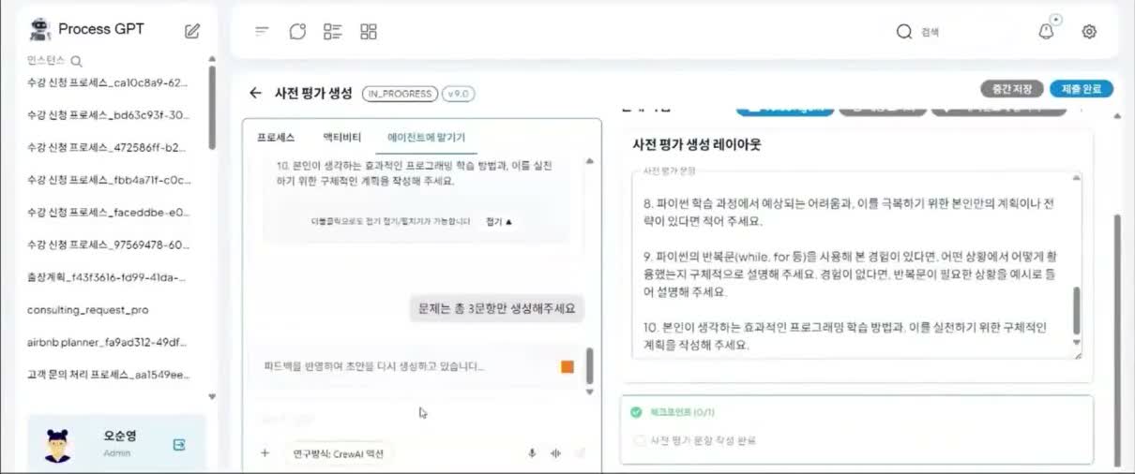Image resolution: width=1135 pixels, height=474 pixels.
Task: Open the notifications bell icon
Action: point(1046,32)
